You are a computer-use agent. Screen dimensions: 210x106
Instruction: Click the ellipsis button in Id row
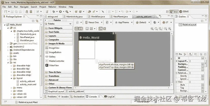click(x=203, y=58)
